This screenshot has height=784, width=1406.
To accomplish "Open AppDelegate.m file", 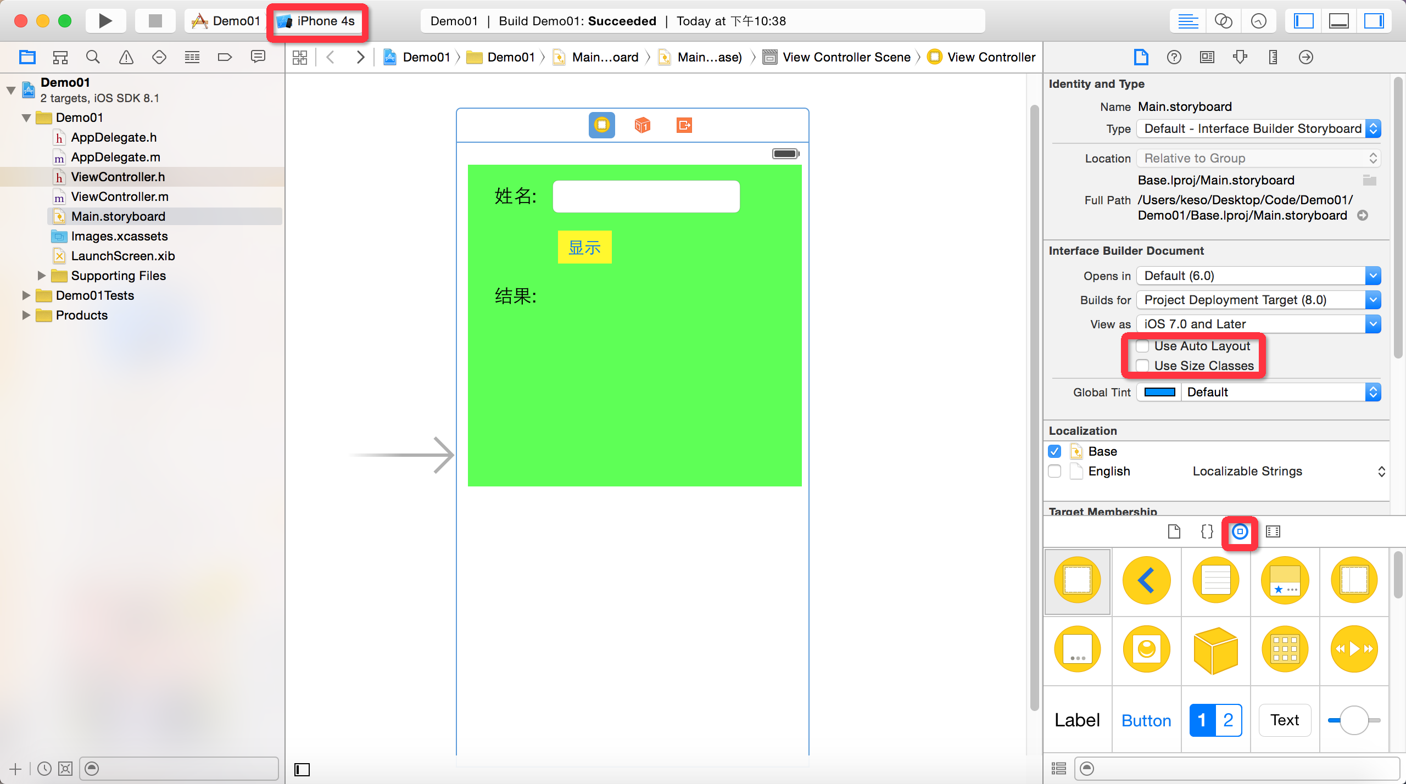I will click(x=115, y=157).
